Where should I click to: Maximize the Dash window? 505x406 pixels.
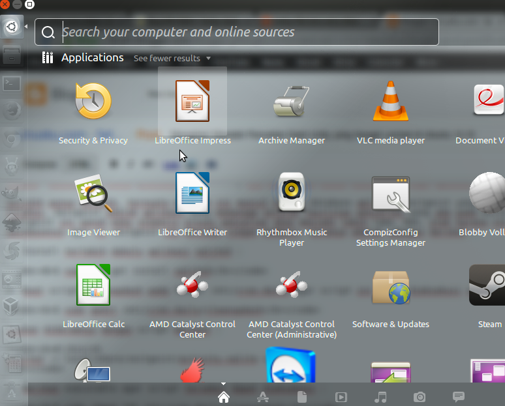pos(29,5)
